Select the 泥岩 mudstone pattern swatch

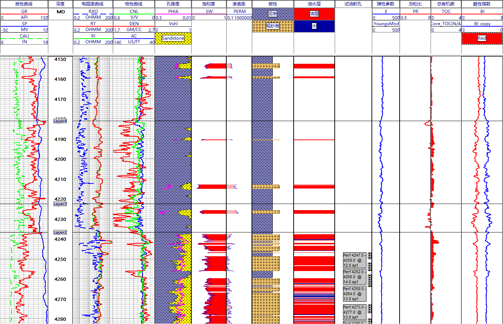pyautogui.click(x=273, y=14)
